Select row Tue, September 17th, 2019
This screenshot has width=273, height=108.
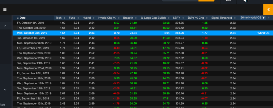[x=143, y=88]
